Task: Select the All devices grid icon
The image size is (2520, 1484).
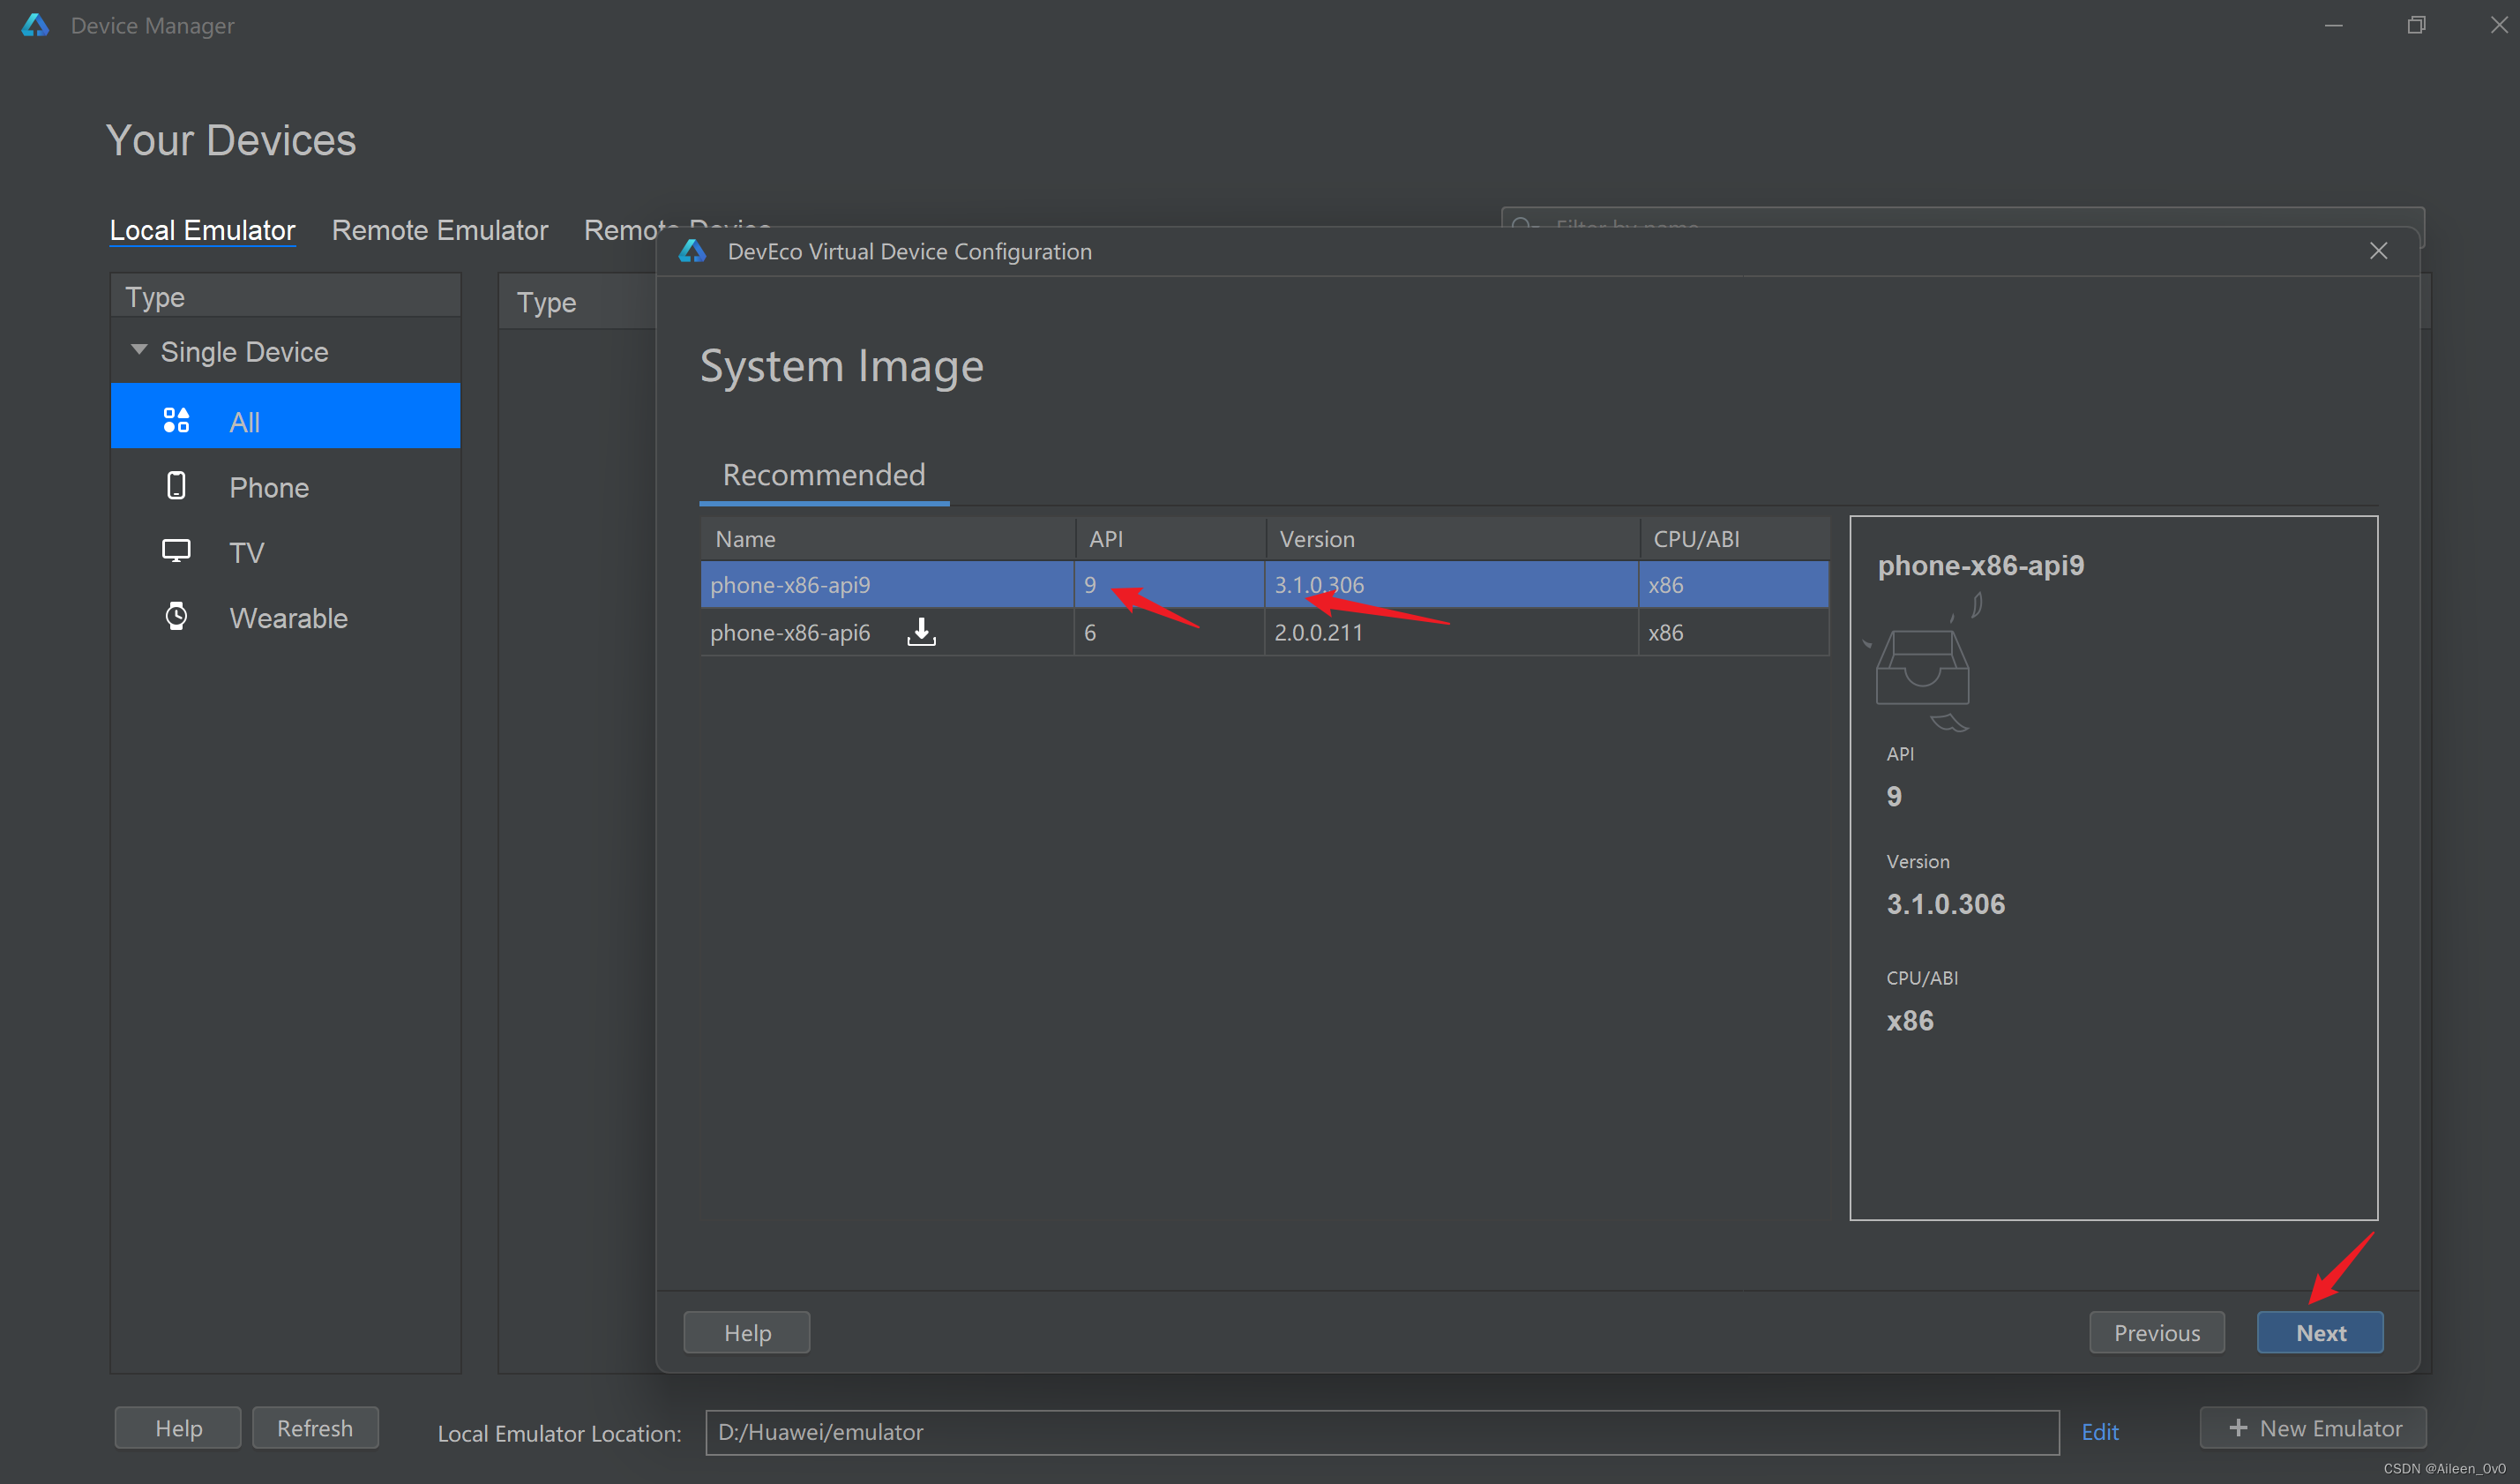Action: point(176,421)
